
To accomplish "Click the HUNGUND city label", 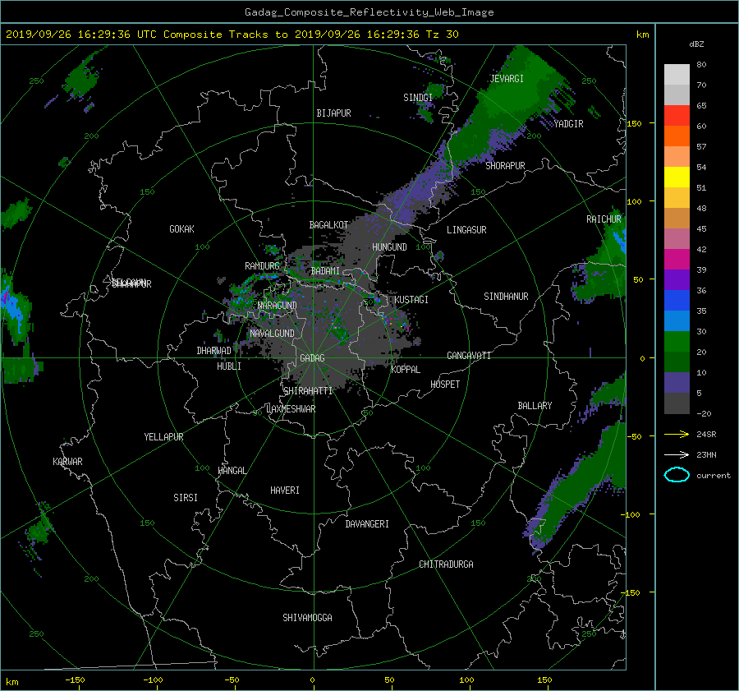I will pos(389,247).
